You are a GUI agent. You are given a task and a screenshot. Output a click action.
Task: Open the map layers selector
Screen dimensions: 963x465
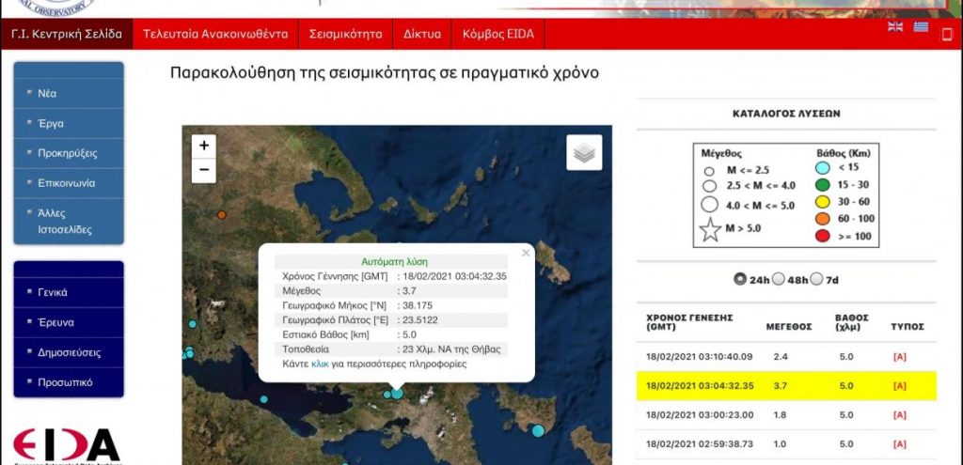(584, 153)
